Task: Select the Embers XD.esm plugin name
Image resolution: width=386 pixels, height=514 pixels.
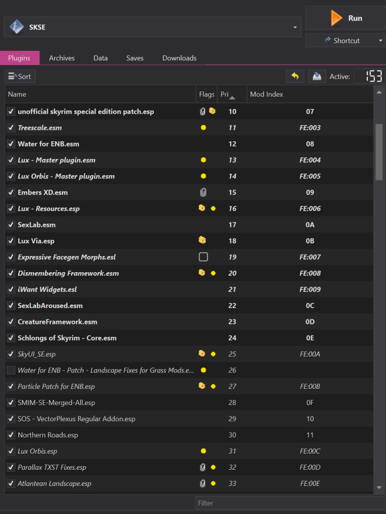Action: (x=43, y=192)
